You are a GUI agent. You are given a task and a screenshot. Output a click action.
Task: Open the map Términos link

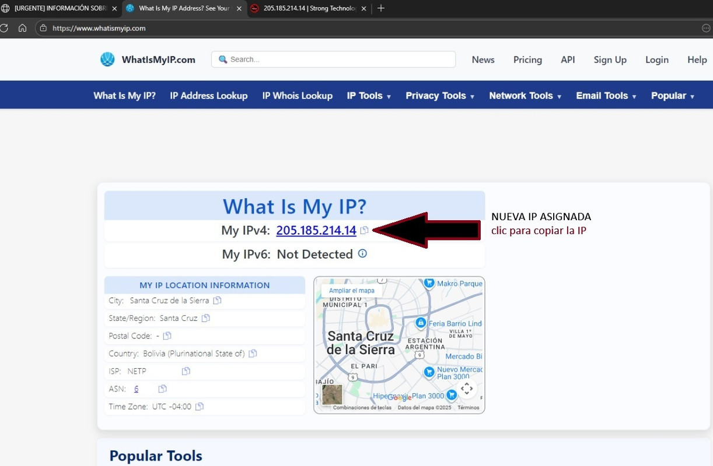[469, 408]
